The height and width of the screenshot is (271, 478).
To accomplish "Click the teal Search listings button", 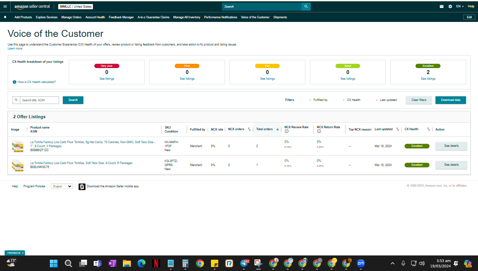I will [73, 100].
